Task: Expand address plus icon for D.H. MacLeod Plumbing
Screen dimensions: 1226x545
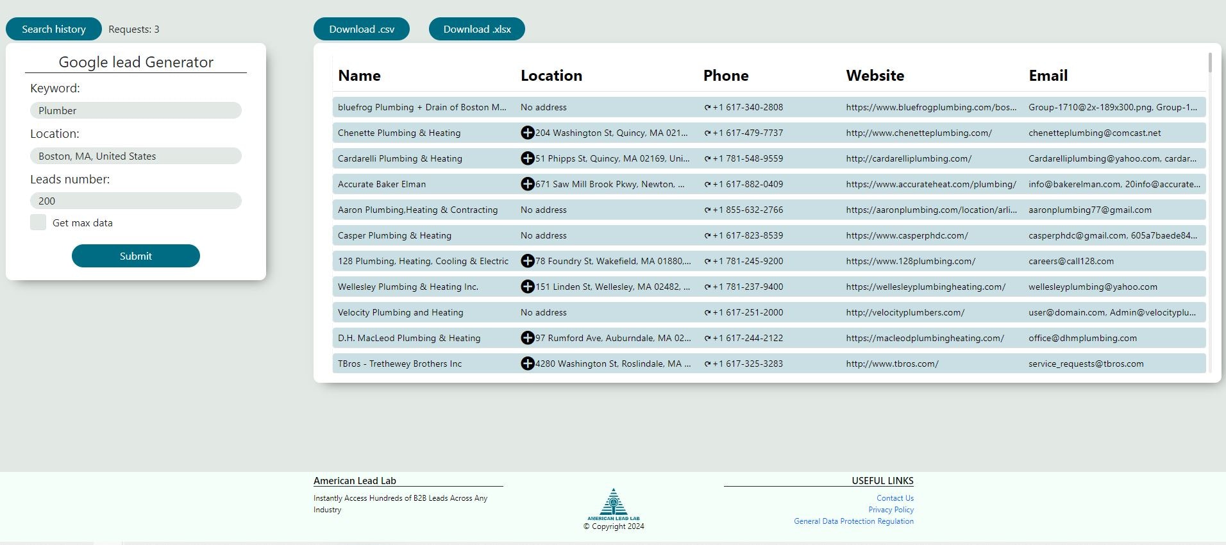Action: tap(527, 338)
